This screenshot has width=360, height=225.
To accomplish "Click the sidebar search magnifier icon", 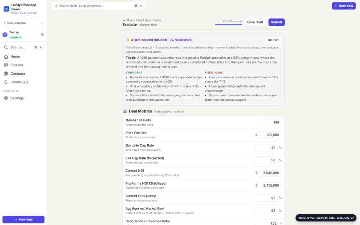I will coord(6,47).
